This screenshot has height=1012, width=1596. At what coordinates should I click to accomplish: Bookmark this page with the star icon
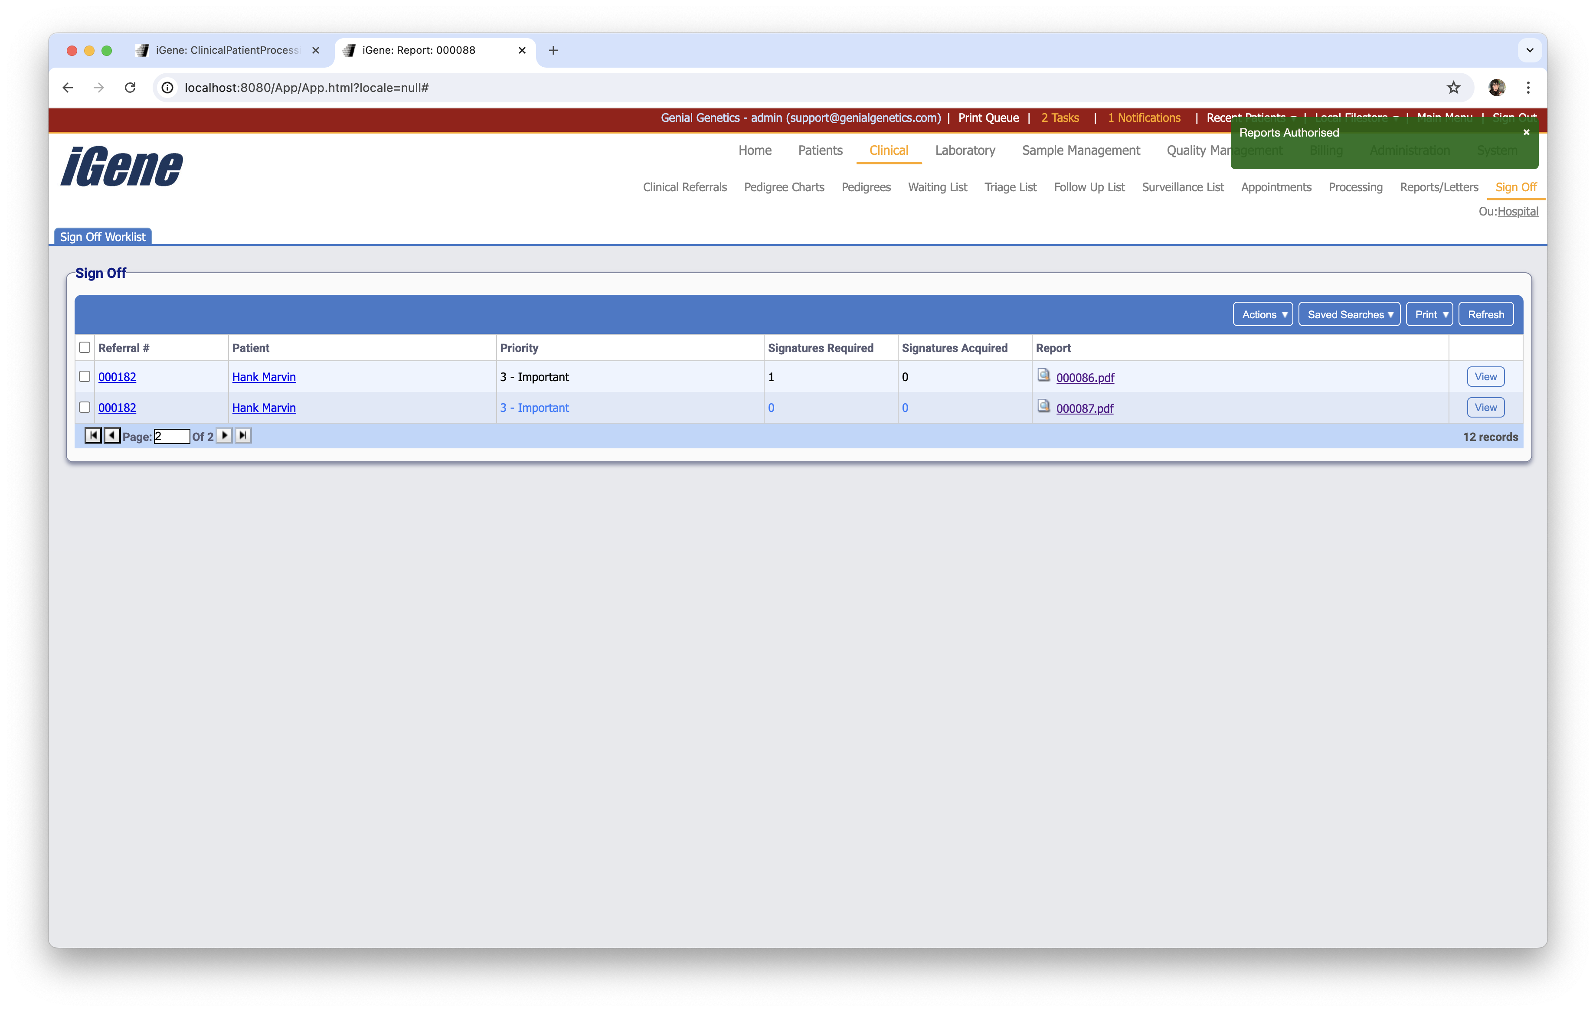[1453, 88]
